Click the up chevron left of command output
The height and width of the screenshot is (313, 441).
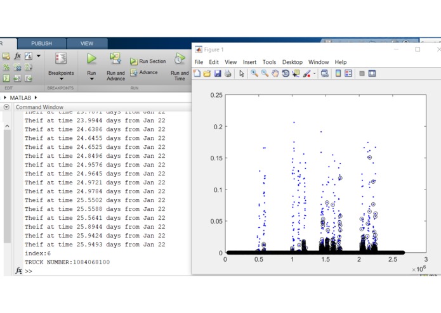pos(8,126)
